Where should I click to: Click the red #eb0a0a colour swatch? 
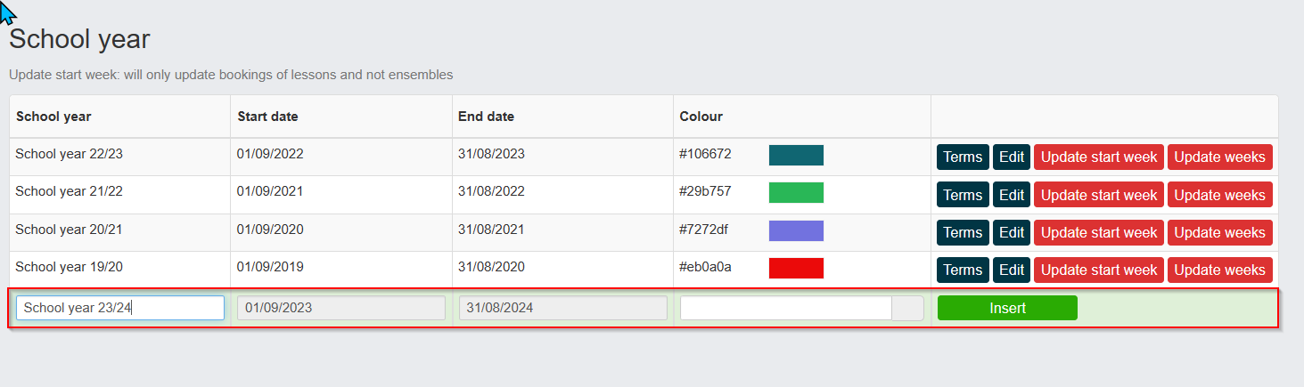pos(796,268)
